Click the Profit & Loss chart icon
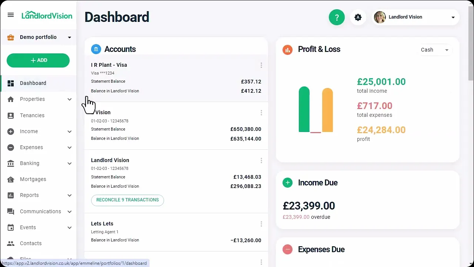This screenshot has height=267, width=474. 287,50
